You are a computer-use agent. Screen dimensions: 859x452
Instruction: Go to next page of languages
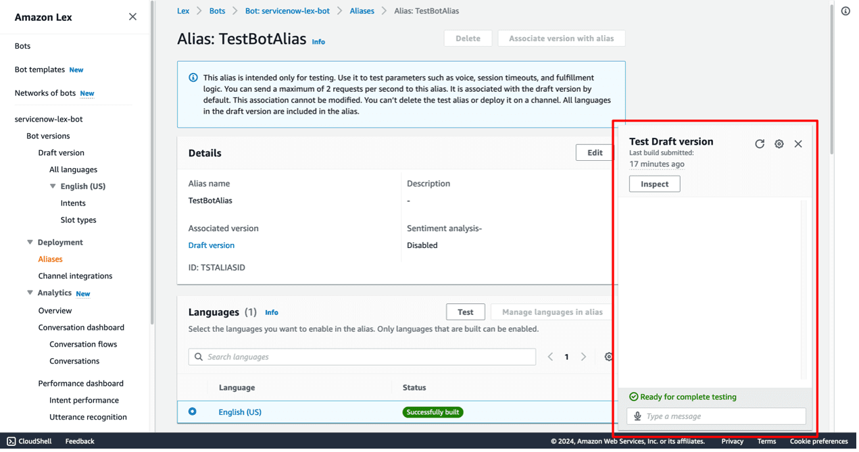(584, 357)
